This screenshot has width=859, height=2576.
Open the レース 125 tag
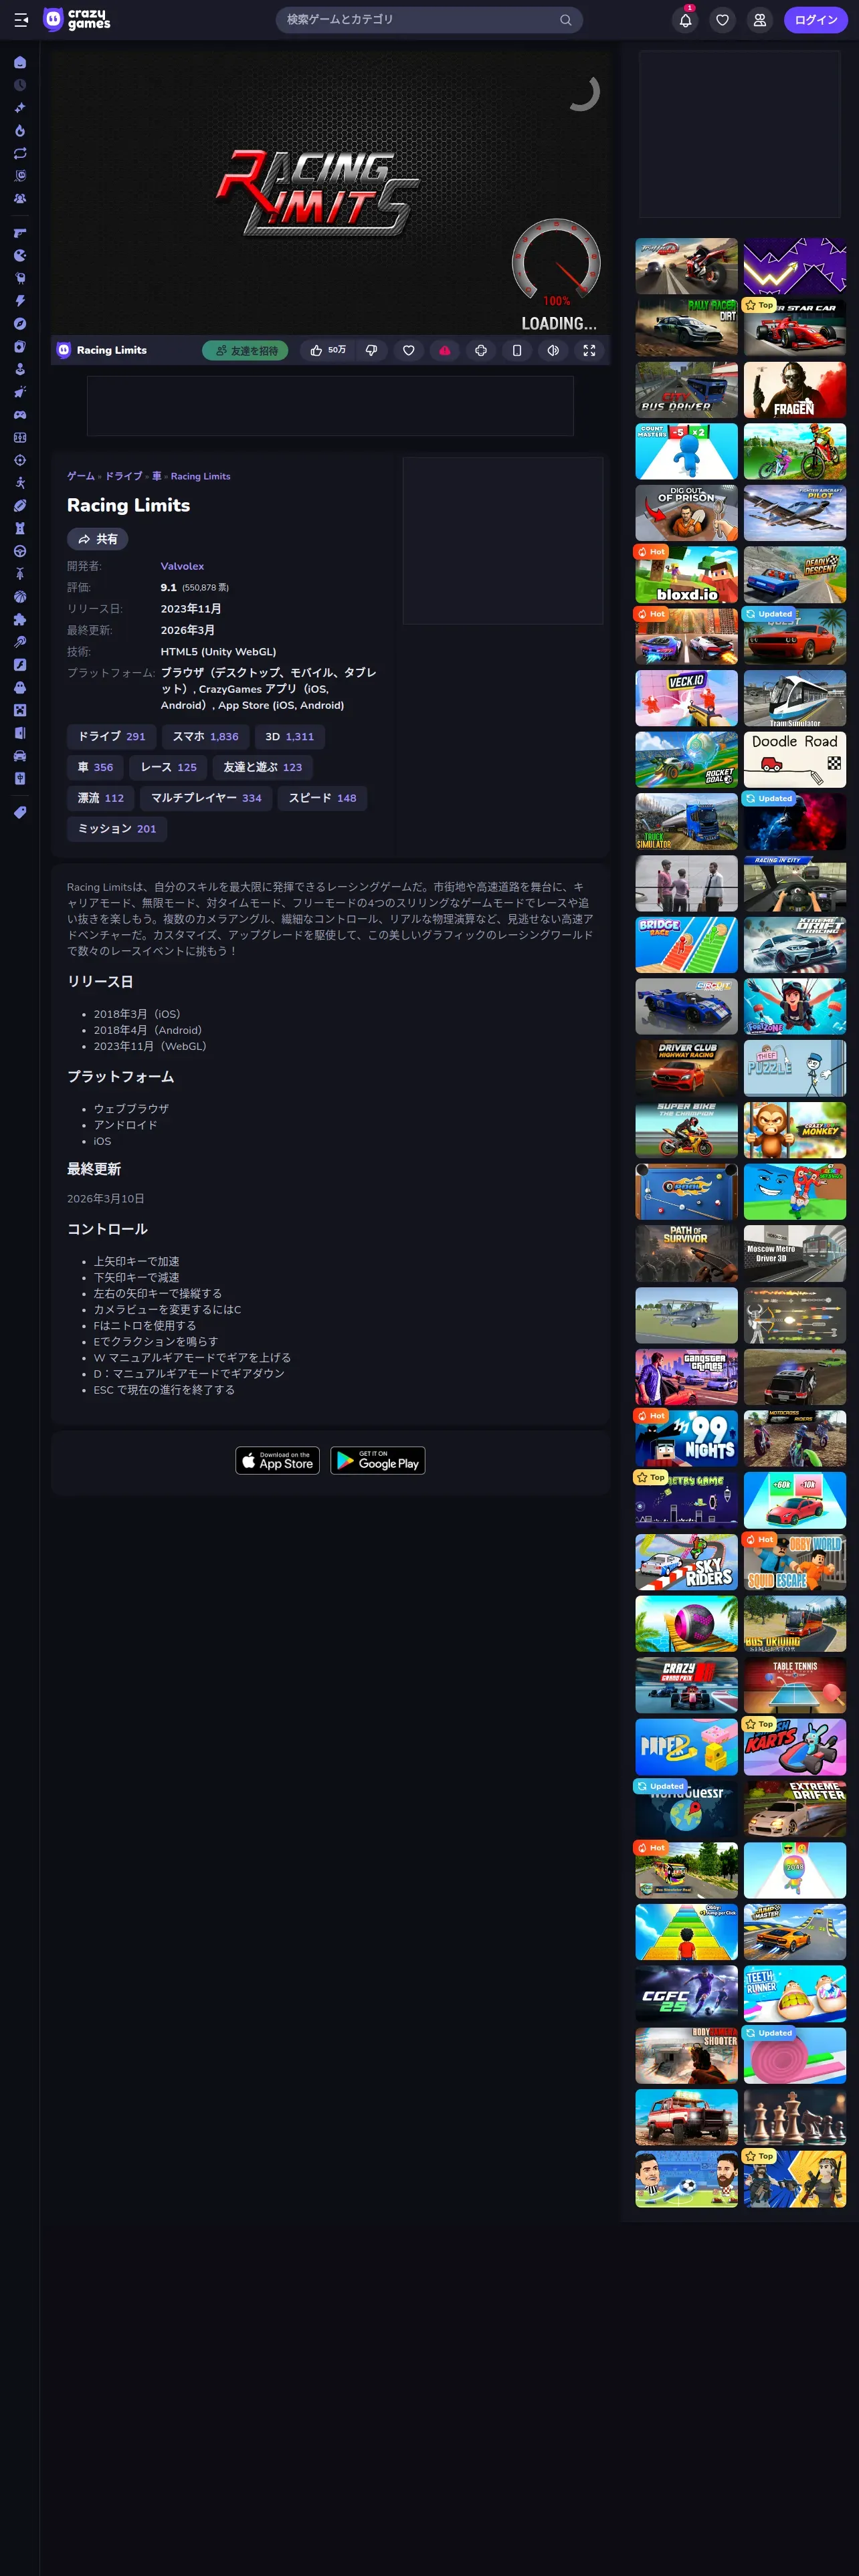(x=168, y=768)
